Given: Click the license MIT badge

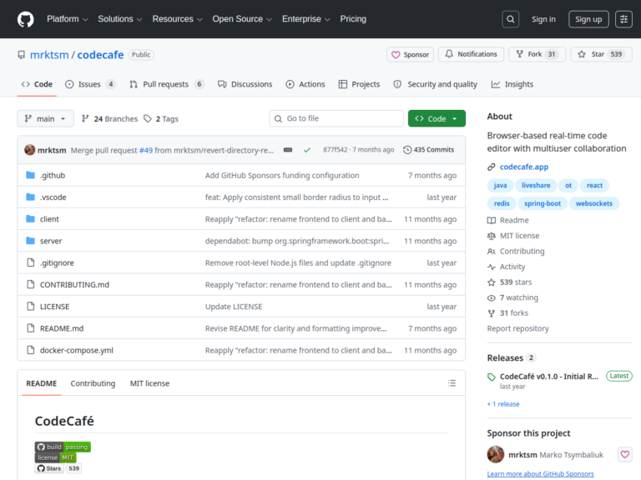Looking at the screenshot, I should pyautogui.click(x=55, y=457).
